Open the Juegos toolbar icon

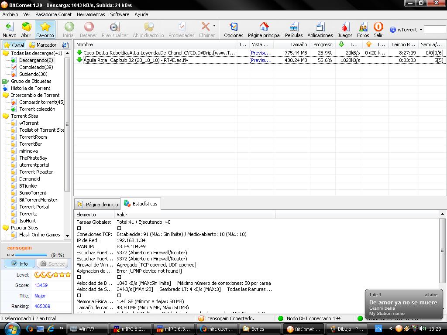click(345, 29)
